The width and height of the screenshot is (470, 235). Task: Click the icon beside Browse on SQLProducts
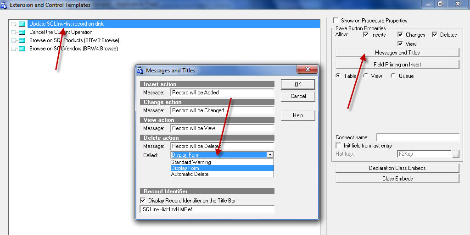(22, 40)
